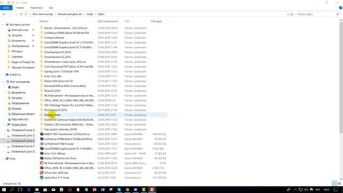The height and width of the screenshot is (193, 343).
Task: Click the scrollbar down arrow of file list
Action: (x=341, y=179)
